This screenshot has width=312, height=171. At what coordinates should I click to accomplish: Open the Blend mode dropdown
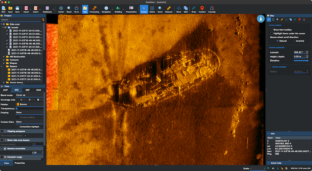[29, 95]
